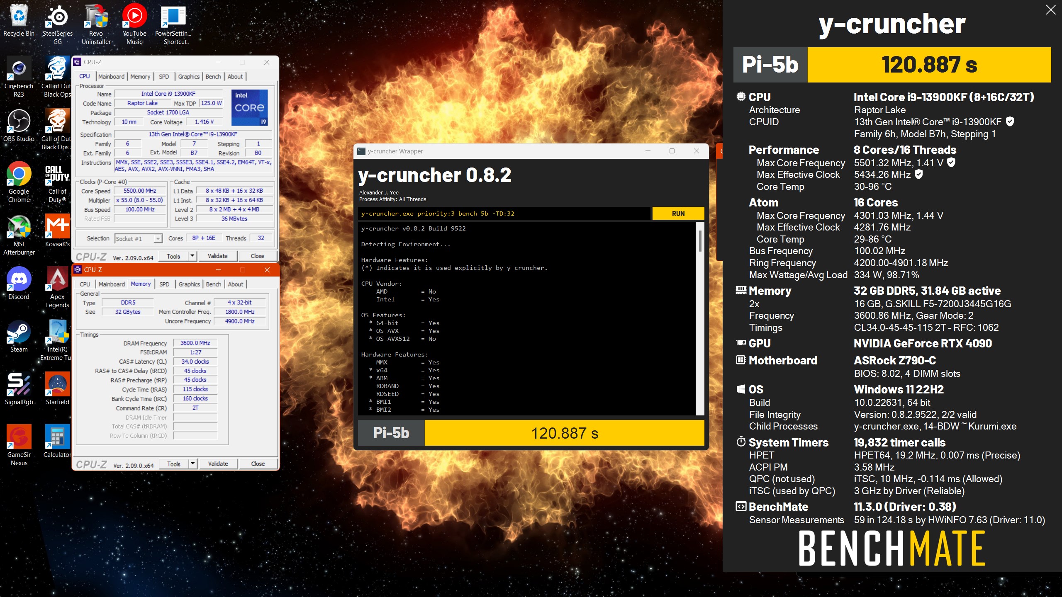
Task: Open Revo Uninstaller desktop icon
Action: pos(96,24)
